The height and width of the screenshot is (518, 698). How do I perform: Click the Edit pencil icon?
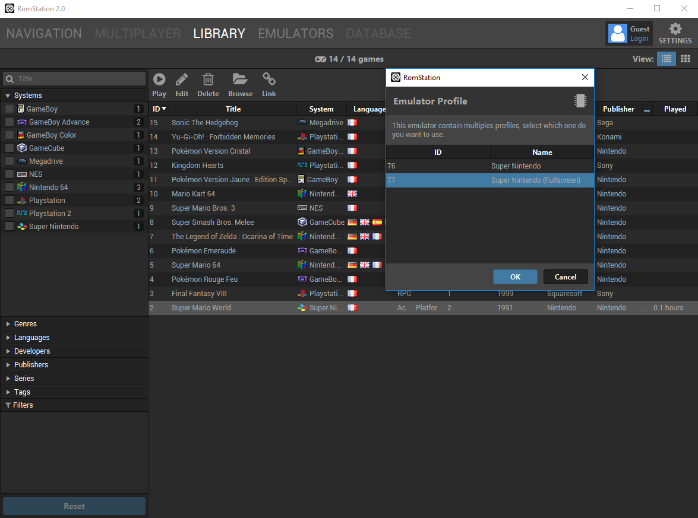tap(182, 79)
